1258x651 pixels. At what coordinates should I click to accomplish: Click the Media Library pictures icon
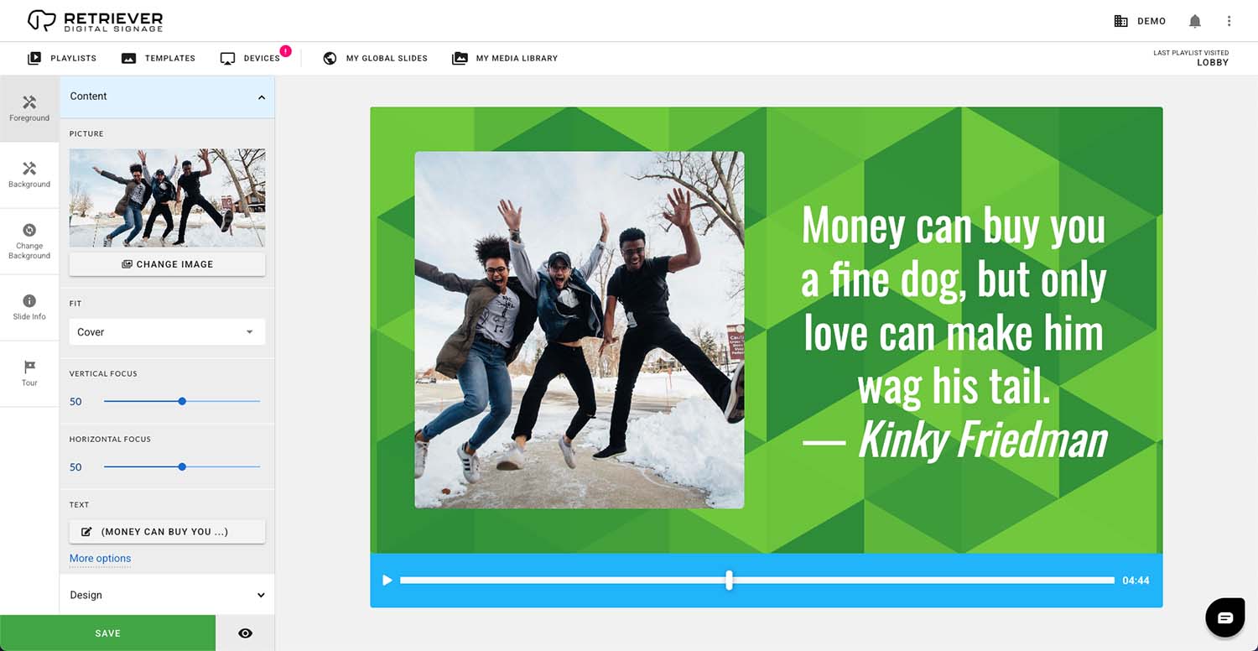(460, 58)
